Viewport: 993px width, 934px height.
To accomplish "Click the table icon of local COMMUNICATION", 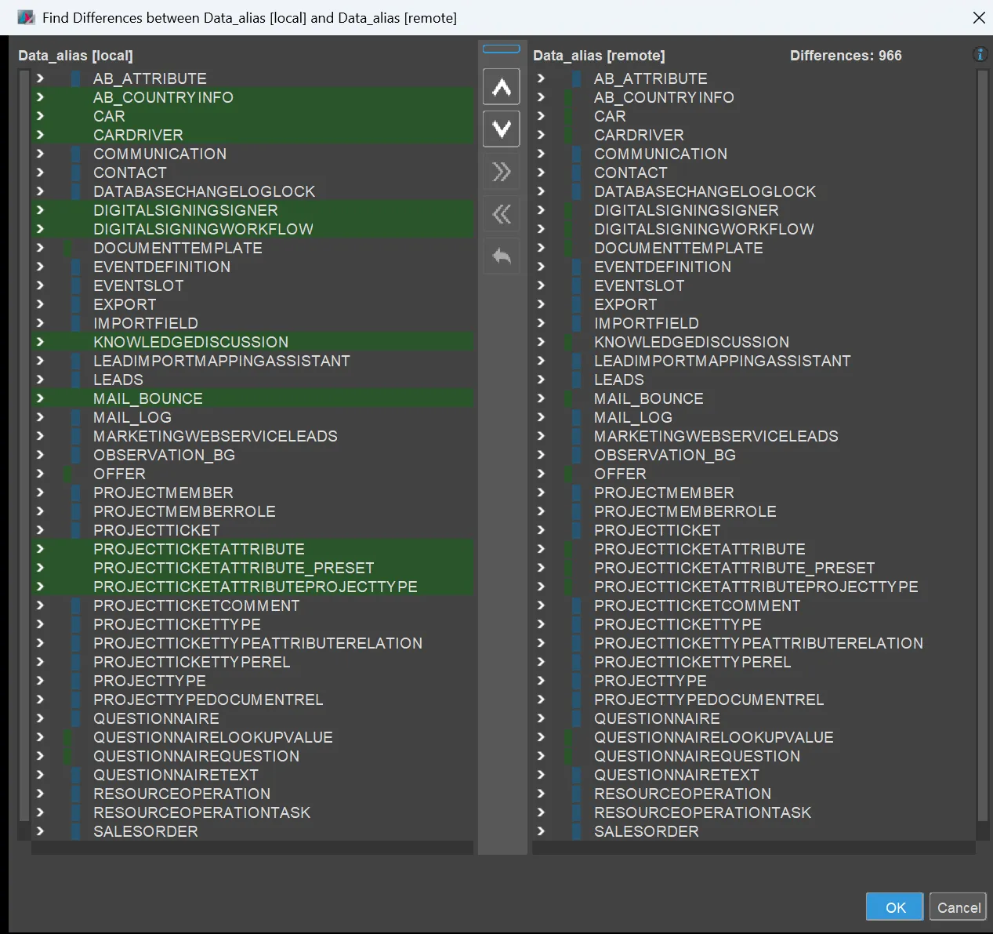I will click(x=76, y=154).
